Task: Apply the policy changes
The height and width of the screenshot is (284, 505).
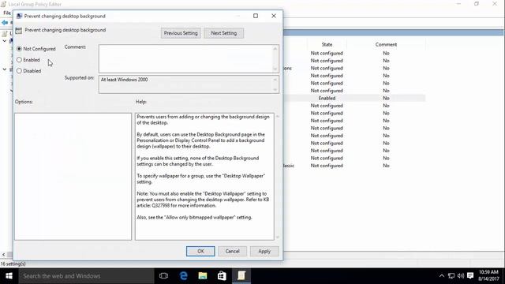Action: pos(264,251)
